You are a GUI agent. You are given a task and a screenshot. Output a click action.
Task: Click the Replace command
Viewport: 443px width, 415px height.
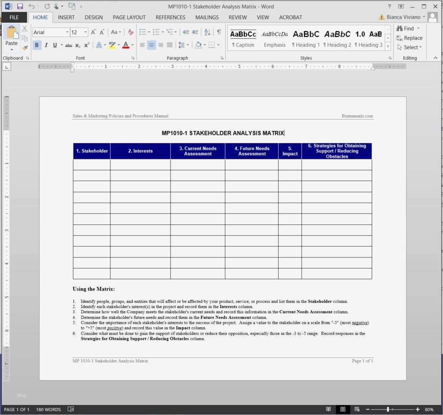pyautogui.click(x=410, y=38)
